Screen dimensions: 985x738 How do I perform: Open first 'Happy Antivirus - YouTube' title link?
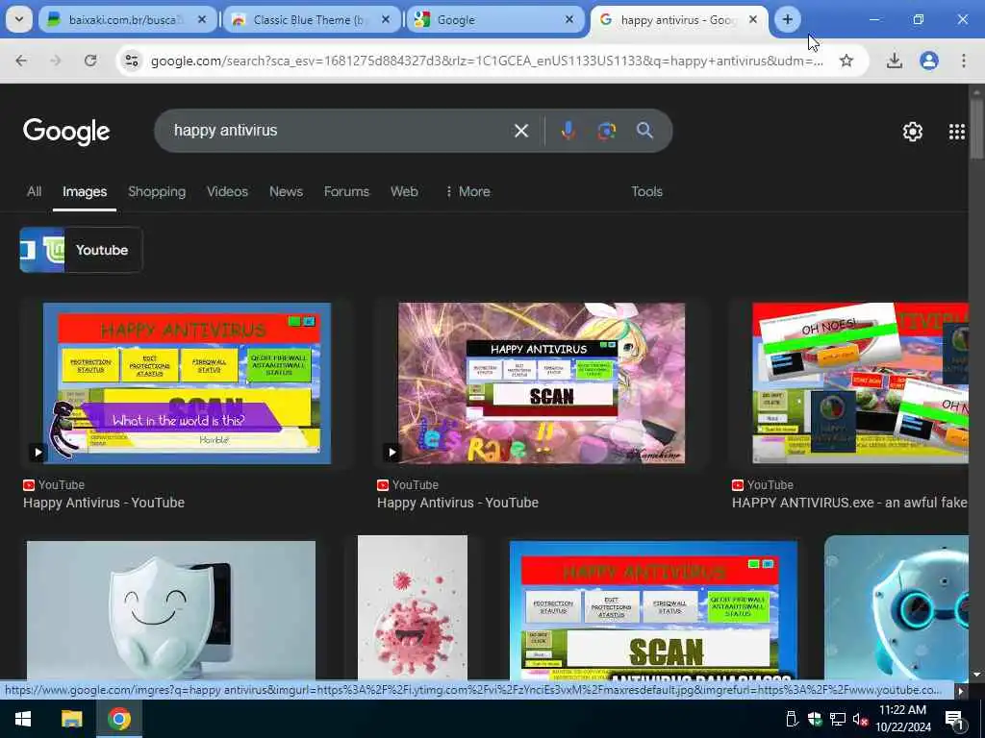click(x=104, y=503)
